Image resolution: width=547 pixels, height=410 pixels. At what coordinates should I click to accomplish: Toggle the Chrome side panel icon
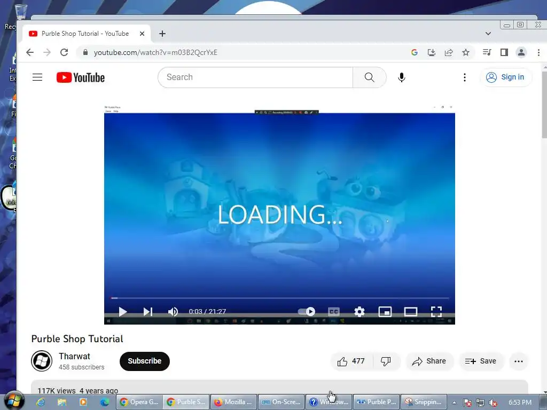(x=504, y=52)
